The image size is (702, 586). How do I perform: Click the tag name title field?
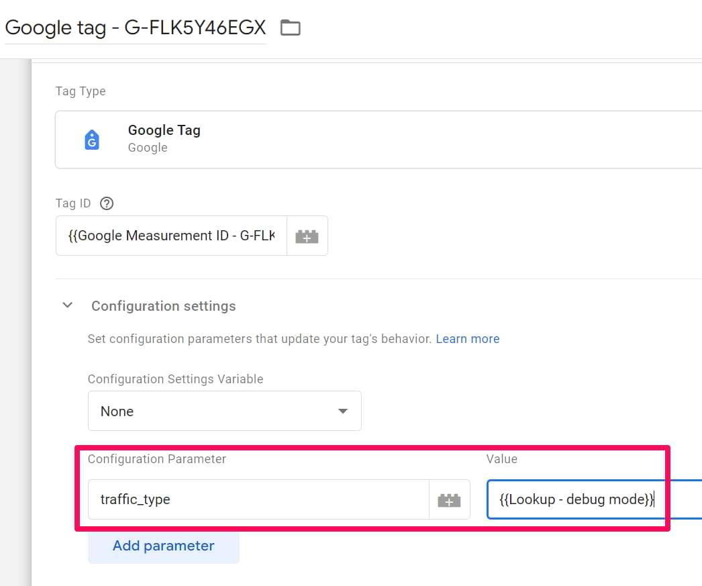[135, 28]
